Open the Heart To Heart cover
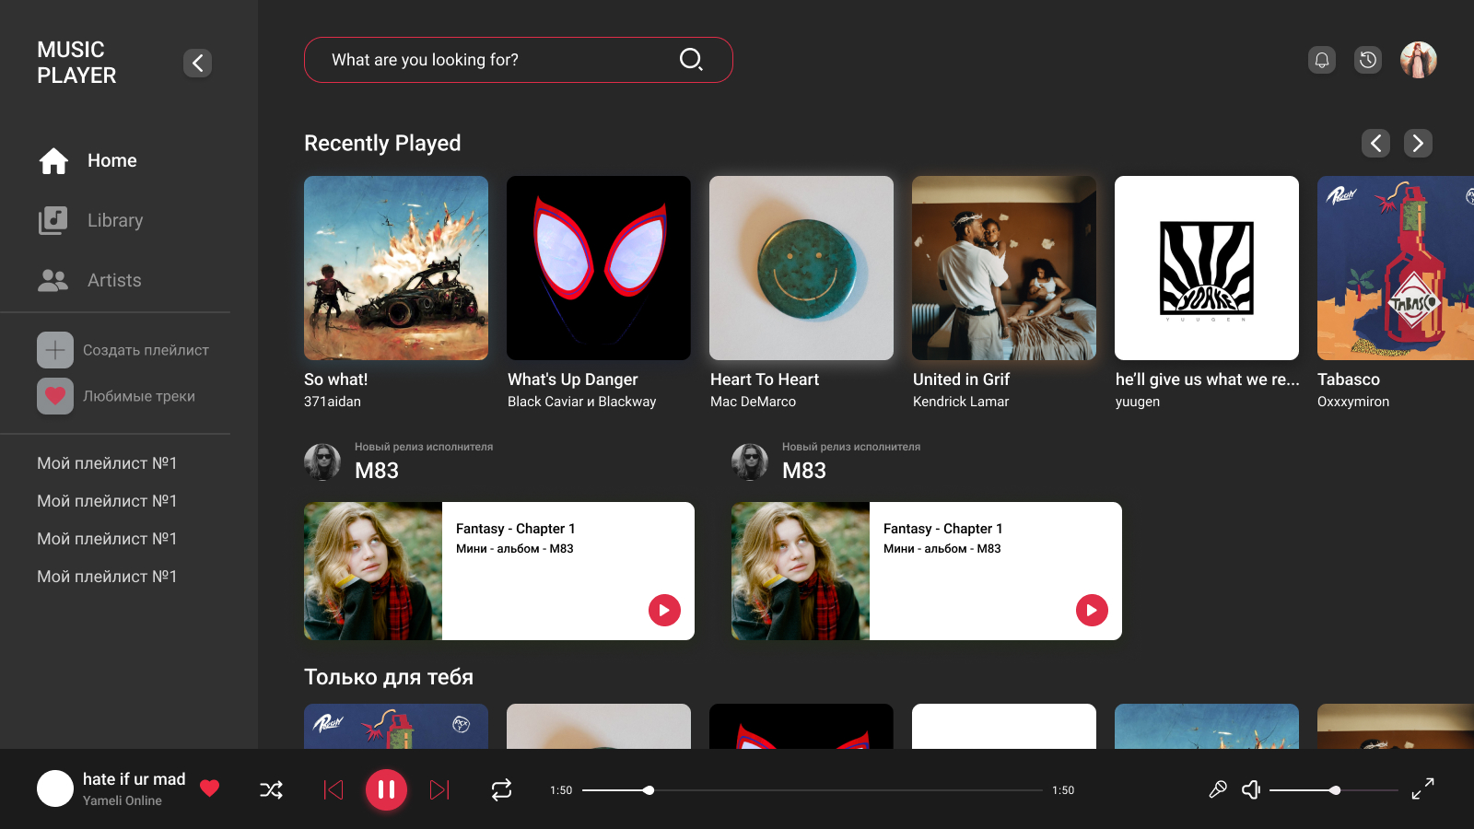 point(801,268)
